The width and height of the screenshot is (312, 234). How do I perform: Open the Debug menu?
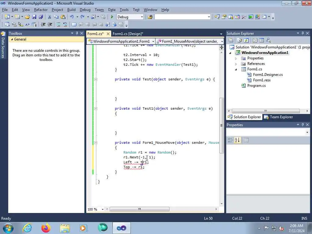85,9
